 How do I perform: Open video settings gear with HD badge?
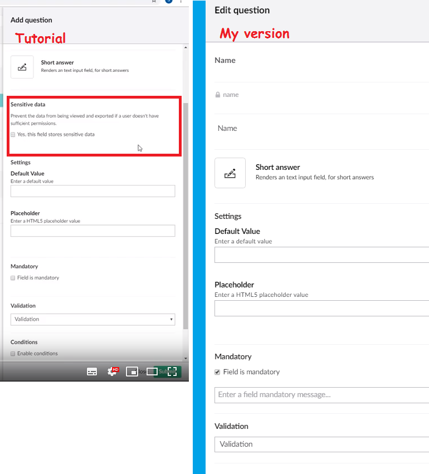click(x=113, y=372)
